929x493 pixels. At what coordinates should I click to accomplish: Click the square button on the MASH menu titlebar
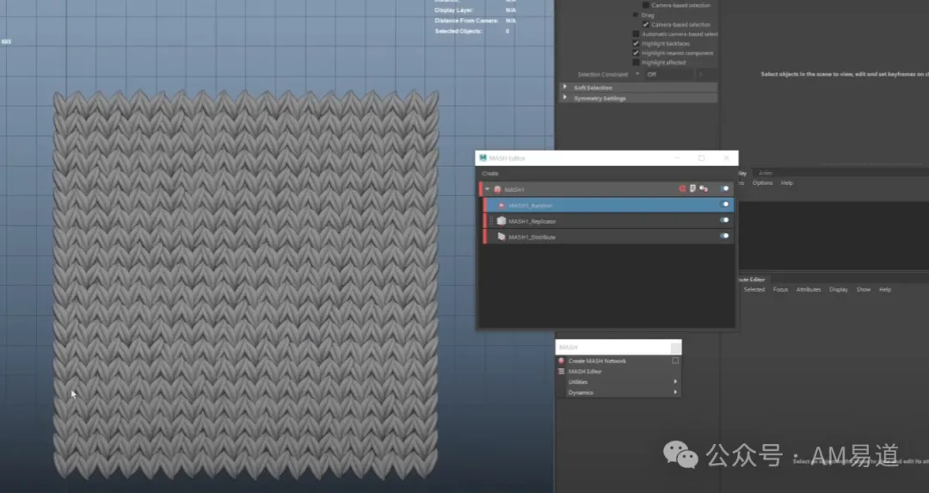(x=675, y=348)
